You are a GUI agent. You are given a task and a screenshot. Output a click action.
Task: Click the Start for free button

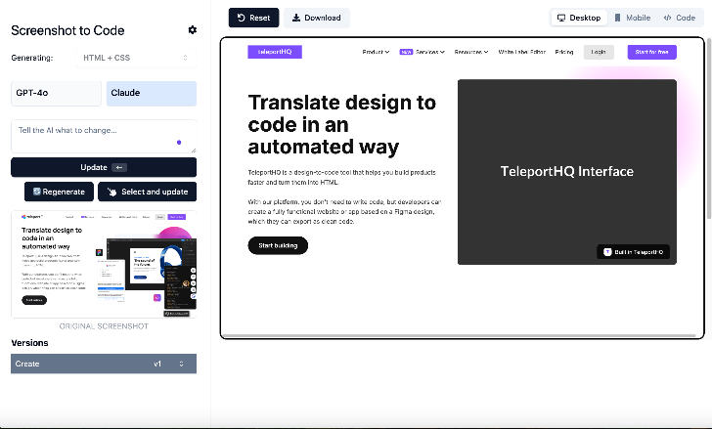tap(652, 52)
